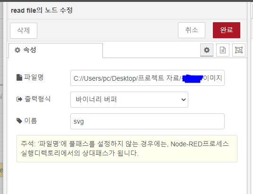Open the node properties gear icon button
The image size is (253, 194).
click(207, 50)
